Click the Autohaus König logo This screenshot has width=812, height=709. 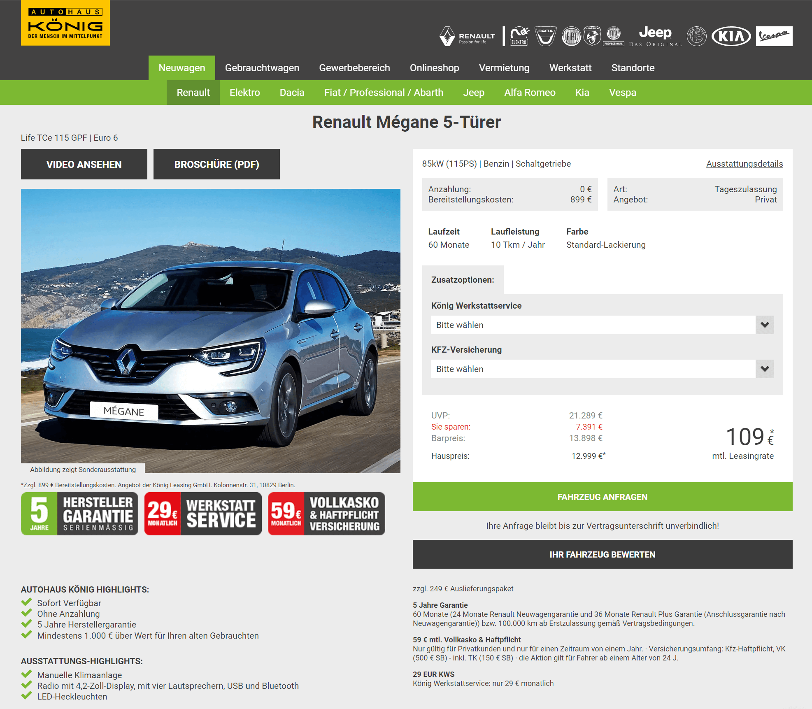(65, 23)
